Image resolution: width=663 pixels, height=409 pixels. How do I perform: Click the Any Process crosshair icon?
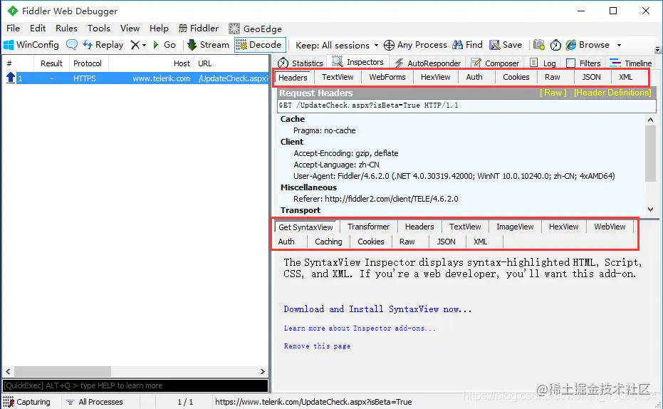389,45
